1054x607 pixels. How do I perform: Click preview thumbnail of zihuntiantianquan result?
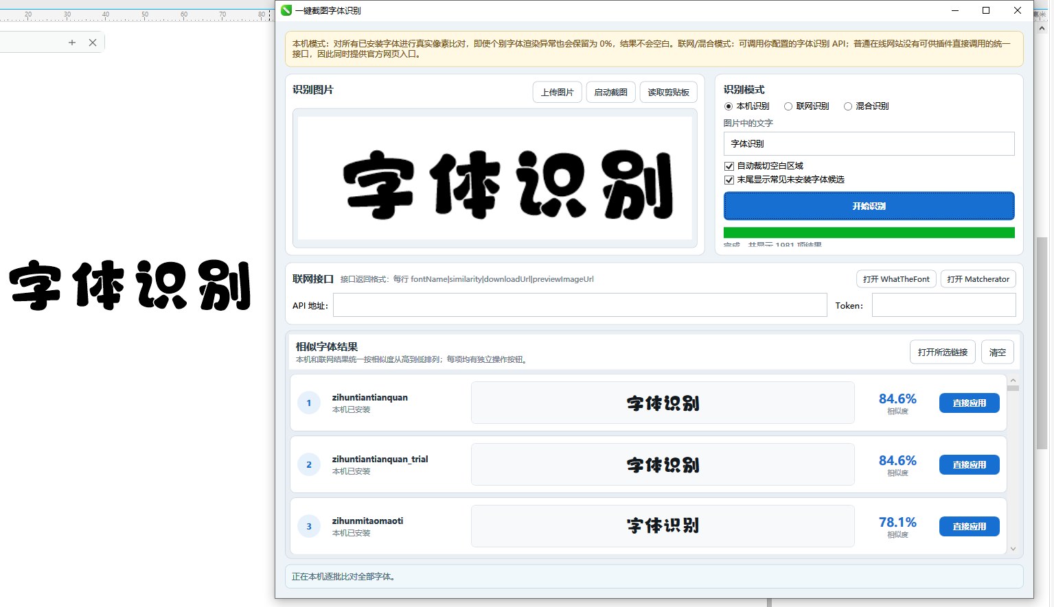[x=663, y=403]
